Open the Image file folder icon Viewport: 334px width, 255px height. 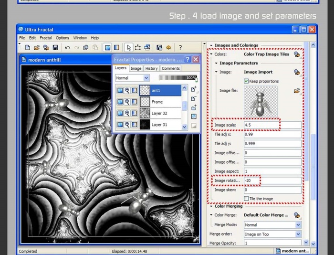click(x=297, y=91)
